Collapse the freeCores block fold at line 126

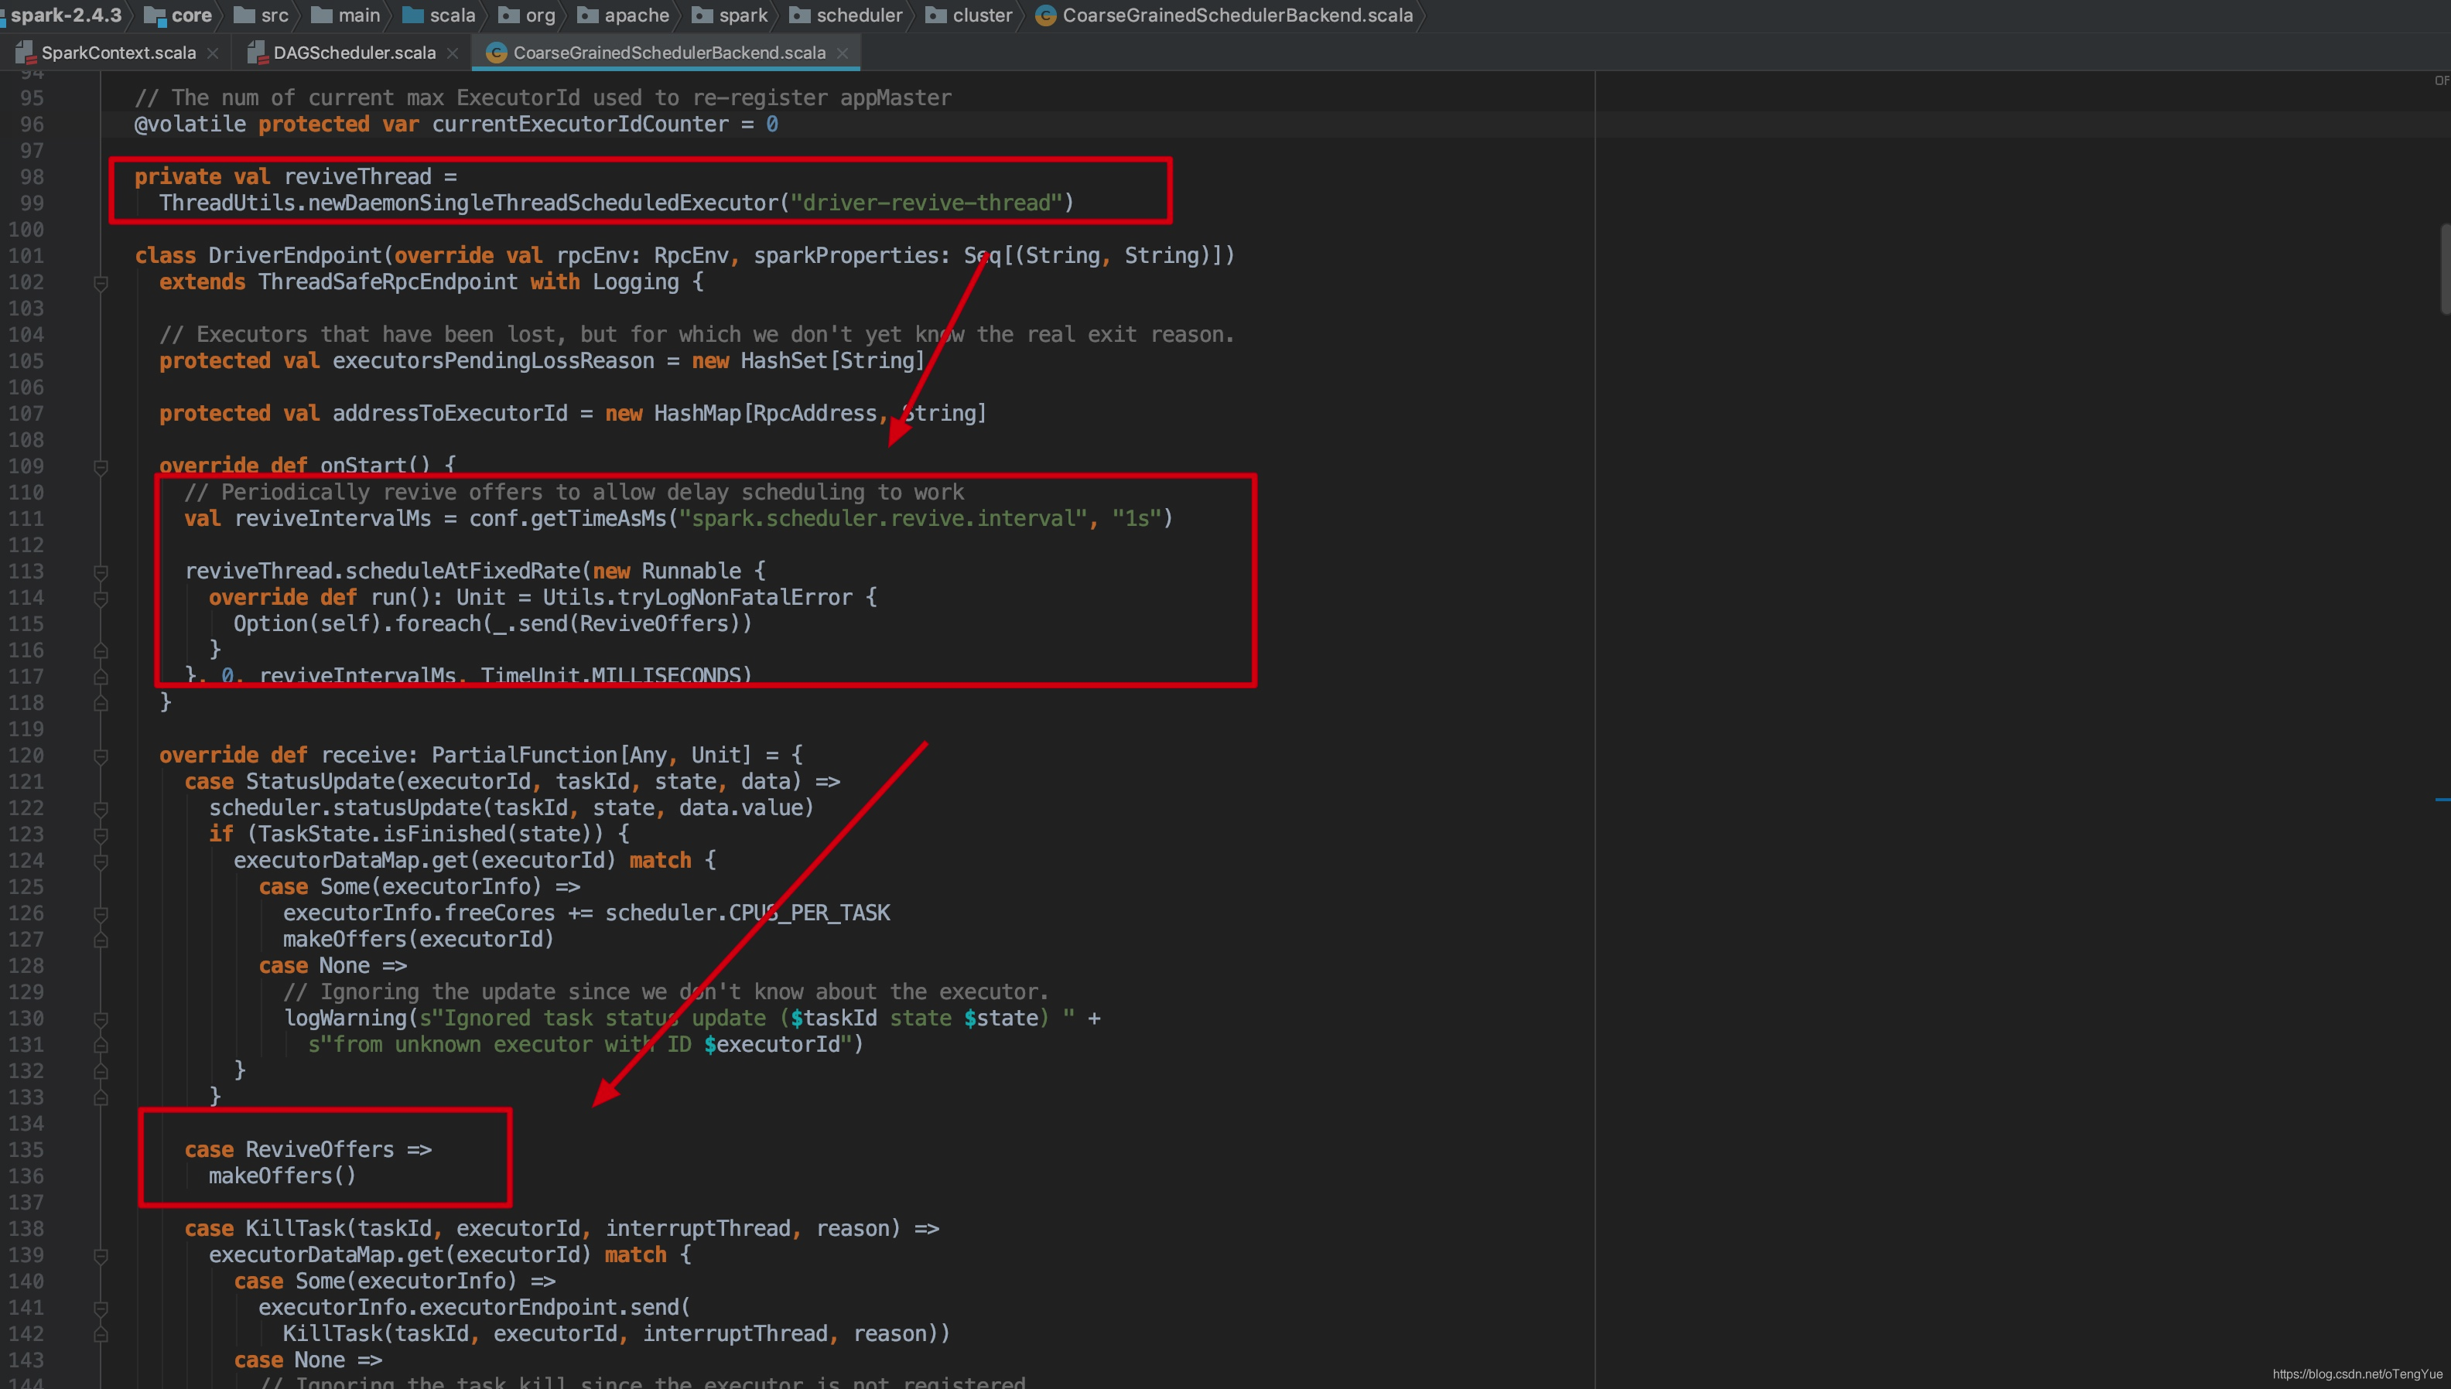pyautogui.click(x=100, y=914)
